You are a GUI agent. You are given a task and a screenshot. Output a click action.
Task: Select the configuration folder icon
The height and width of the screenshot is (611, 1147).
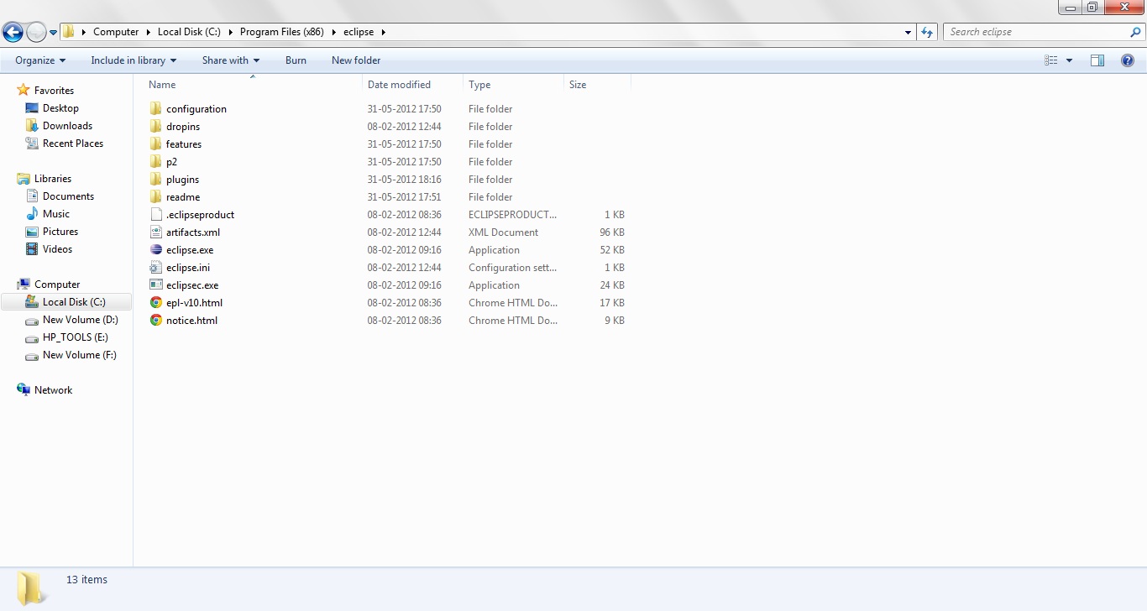pyautogui.click(x=155, y=108)
